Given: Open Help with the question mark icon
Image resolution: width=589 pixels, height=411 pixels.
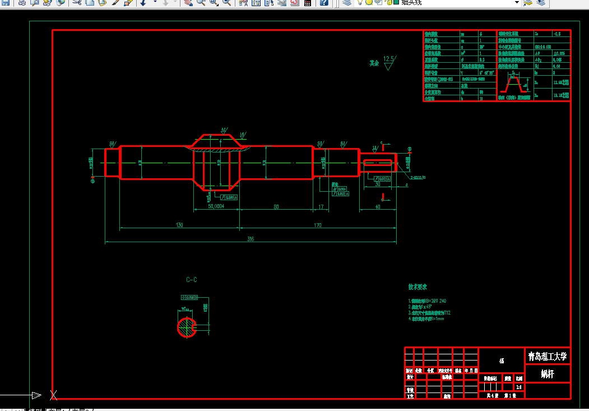Looking at the screenshot, I should click(324, 2).
